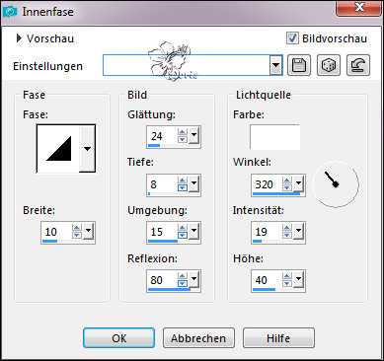Click the Tiefe value field showing 8
Screen dimensions: 384x361
[x=162, y=184]
